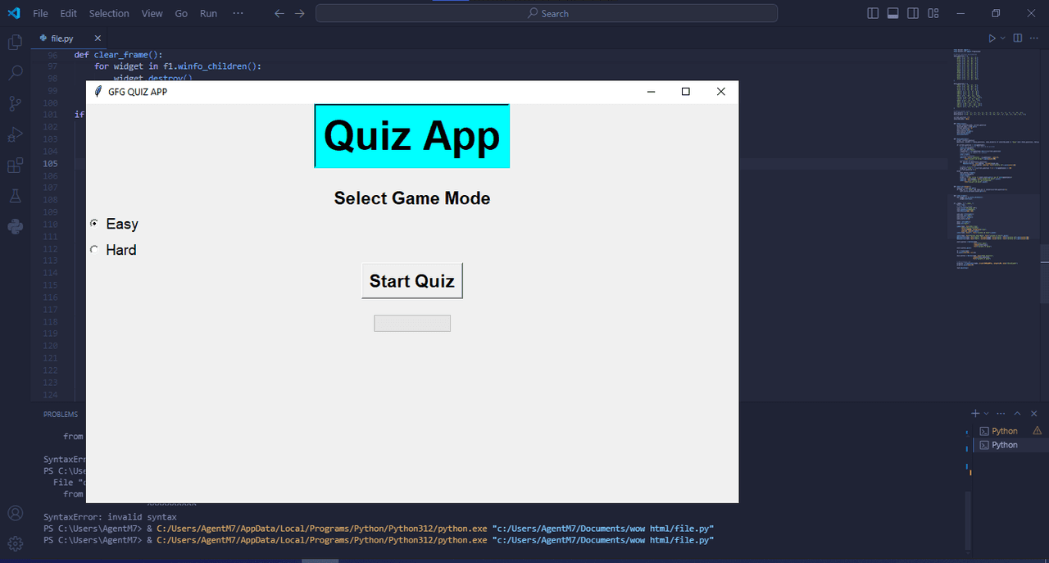Open the Accounts icon menu

15,513
